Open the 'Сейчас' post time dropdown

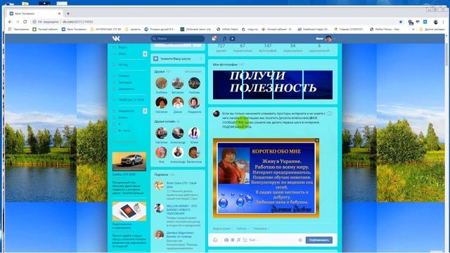point(243,228)
